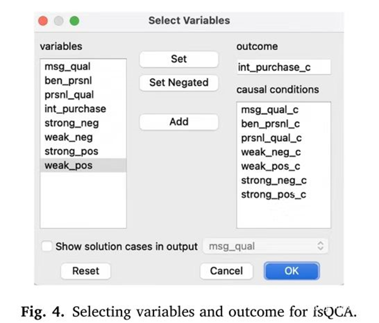Choose int_purchase from the variables list
The height and width of the screenshot is (323, 379).
(x=75, y=109)
